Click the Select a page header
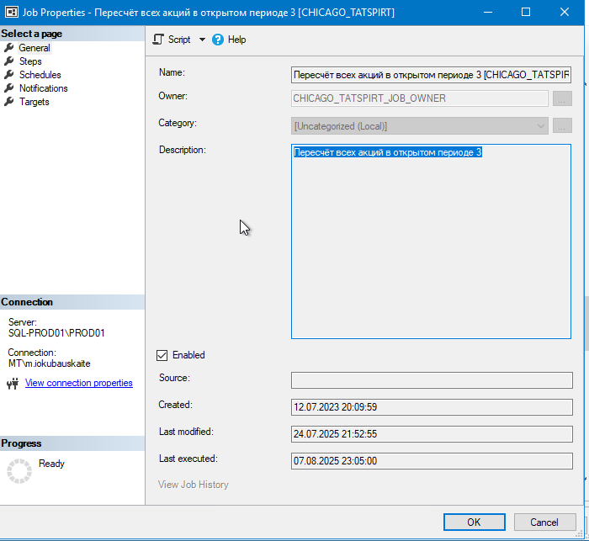Viewport: 589px width, 541px height. click(72, 34)
